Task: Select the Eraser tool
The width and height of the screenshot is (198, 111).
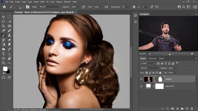Action: click(9, 40)
